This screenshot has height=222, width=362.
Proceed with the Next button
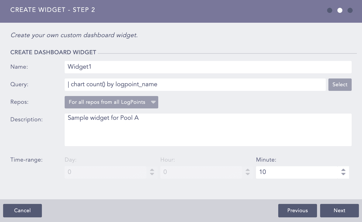pos(339,211)
